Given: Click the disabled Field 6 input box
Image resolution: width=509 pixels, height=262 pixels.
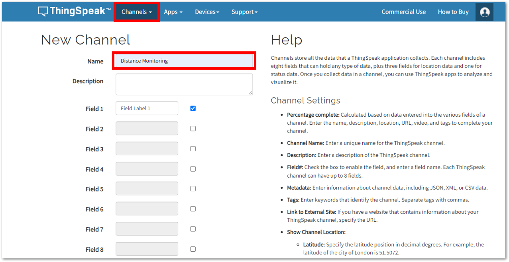Looking at the screenshot, I should (x=147, y=209).
